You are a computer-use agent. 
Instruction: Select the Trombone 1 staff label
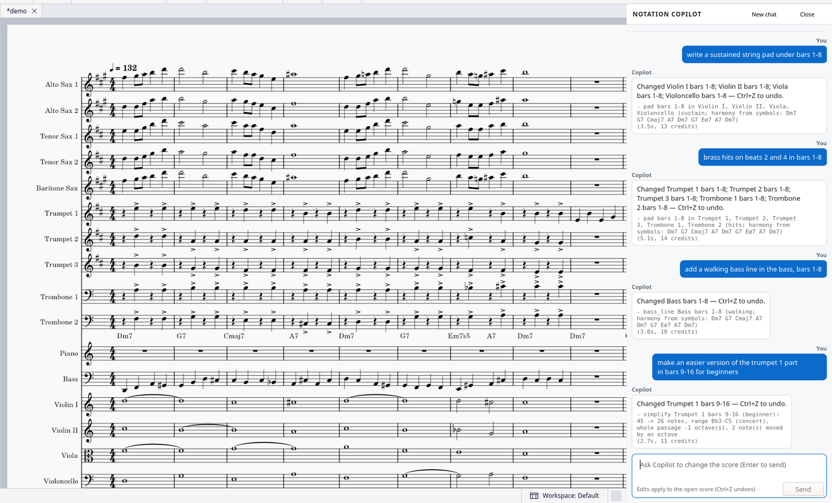point(59,296)
